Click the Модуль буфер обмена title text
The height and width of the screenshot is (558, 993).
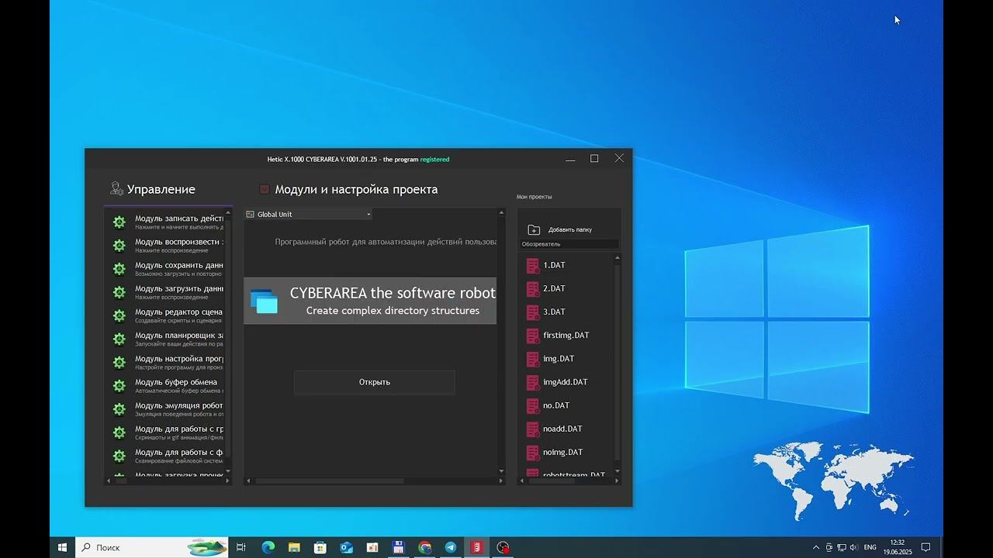[176, 382]
